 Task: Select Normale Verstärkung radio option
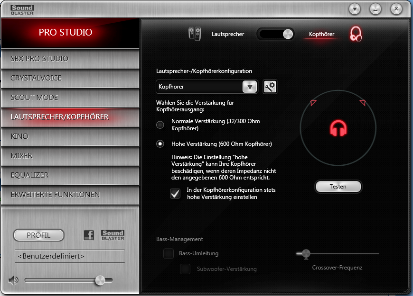pyautogui.click(x=160, y=125)
